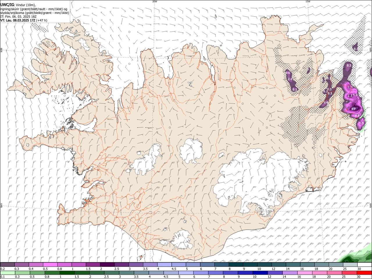Click dark purple top-row swatch between 2 and 2.5
The image size is (372, 279).
coord(107,265)
